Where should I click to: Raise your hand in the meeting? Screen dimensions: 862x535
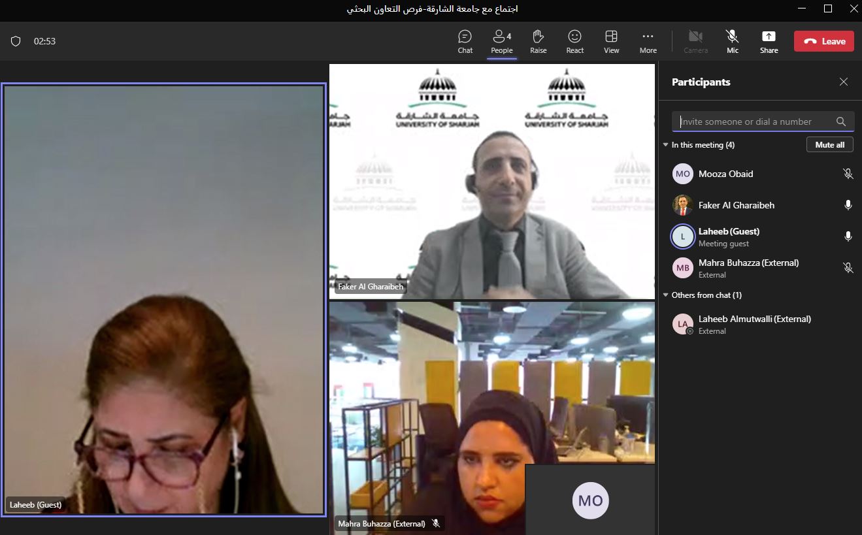point(538,41)
